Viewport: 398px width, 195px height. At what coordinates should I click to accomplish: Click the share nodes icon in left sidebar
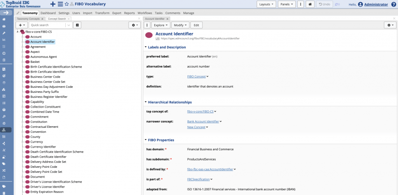pyautogui.click(x=4, y=143)
